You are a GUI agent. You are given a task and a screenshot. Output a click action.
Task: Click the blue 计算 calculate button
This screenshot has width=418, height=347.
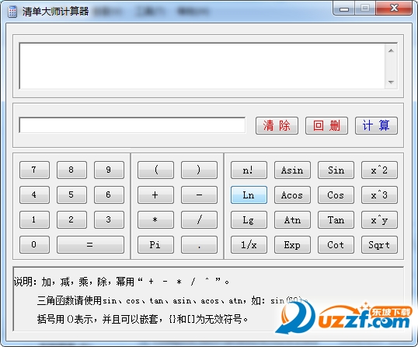tap(376, 125)
